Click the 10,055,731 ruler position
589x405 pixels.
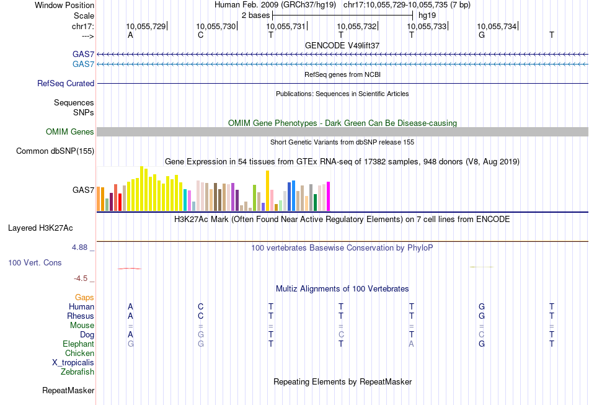286,26
